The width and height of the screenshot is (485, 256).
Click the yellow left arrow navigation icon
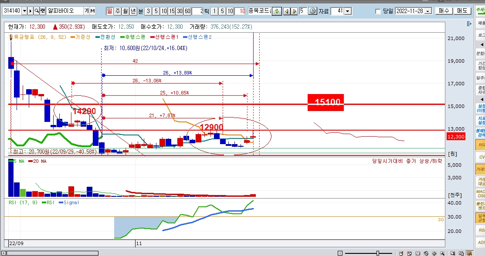(286, 11)
